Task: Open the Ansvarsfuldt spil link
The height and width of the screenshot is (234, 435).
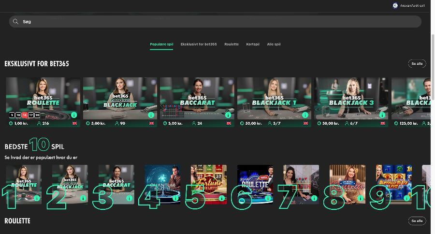Action: 412,5
